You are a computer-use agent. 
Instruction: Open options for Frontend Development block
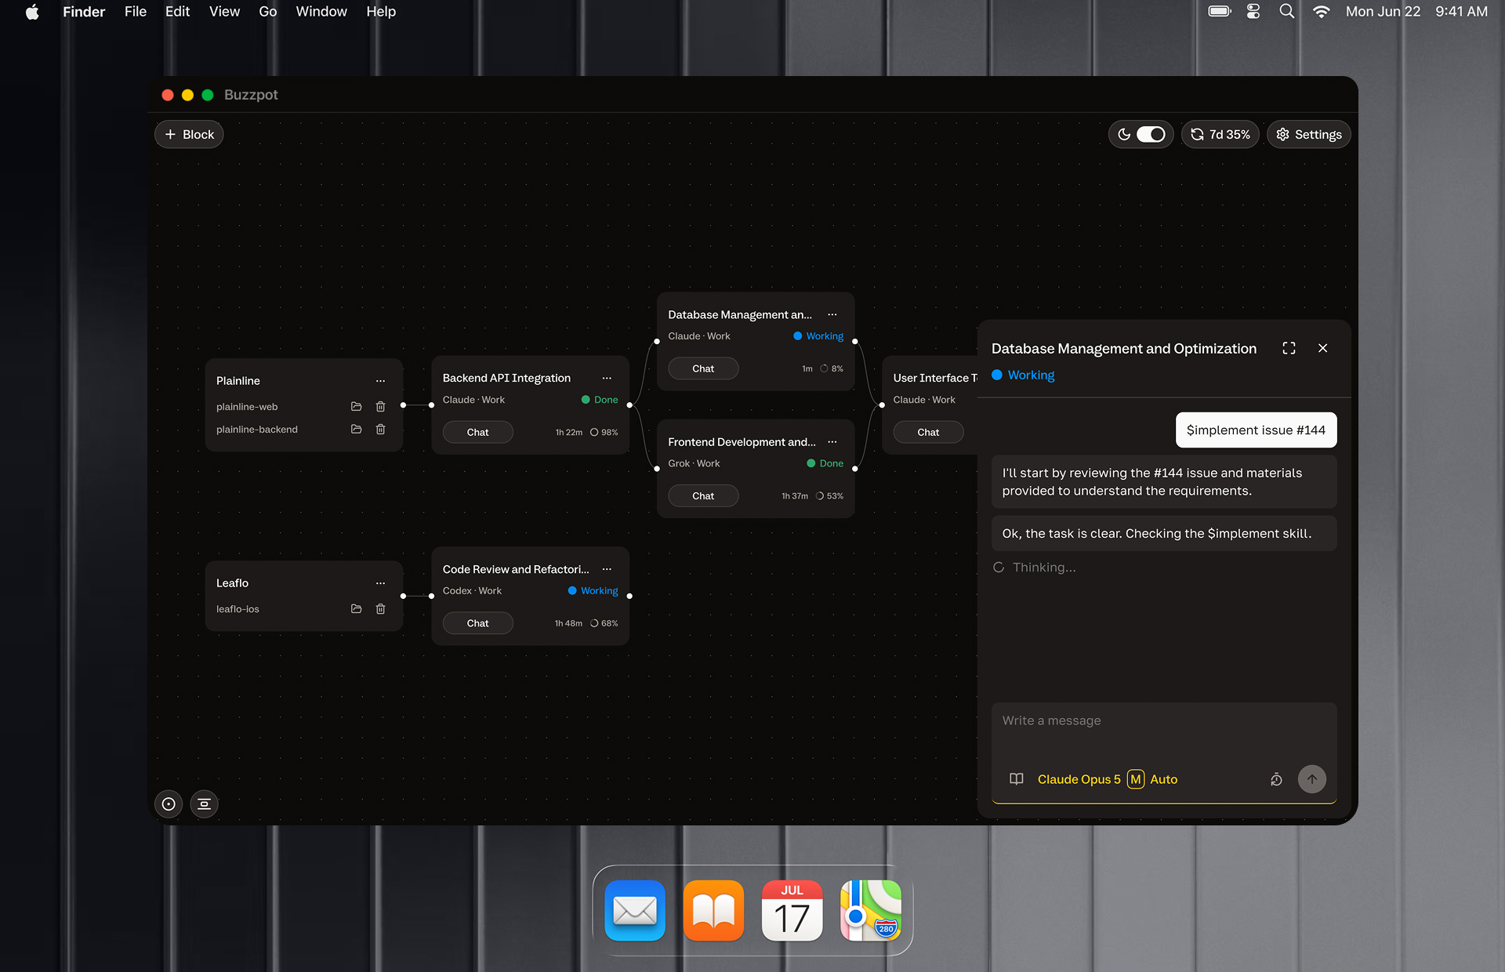(832, 442)
